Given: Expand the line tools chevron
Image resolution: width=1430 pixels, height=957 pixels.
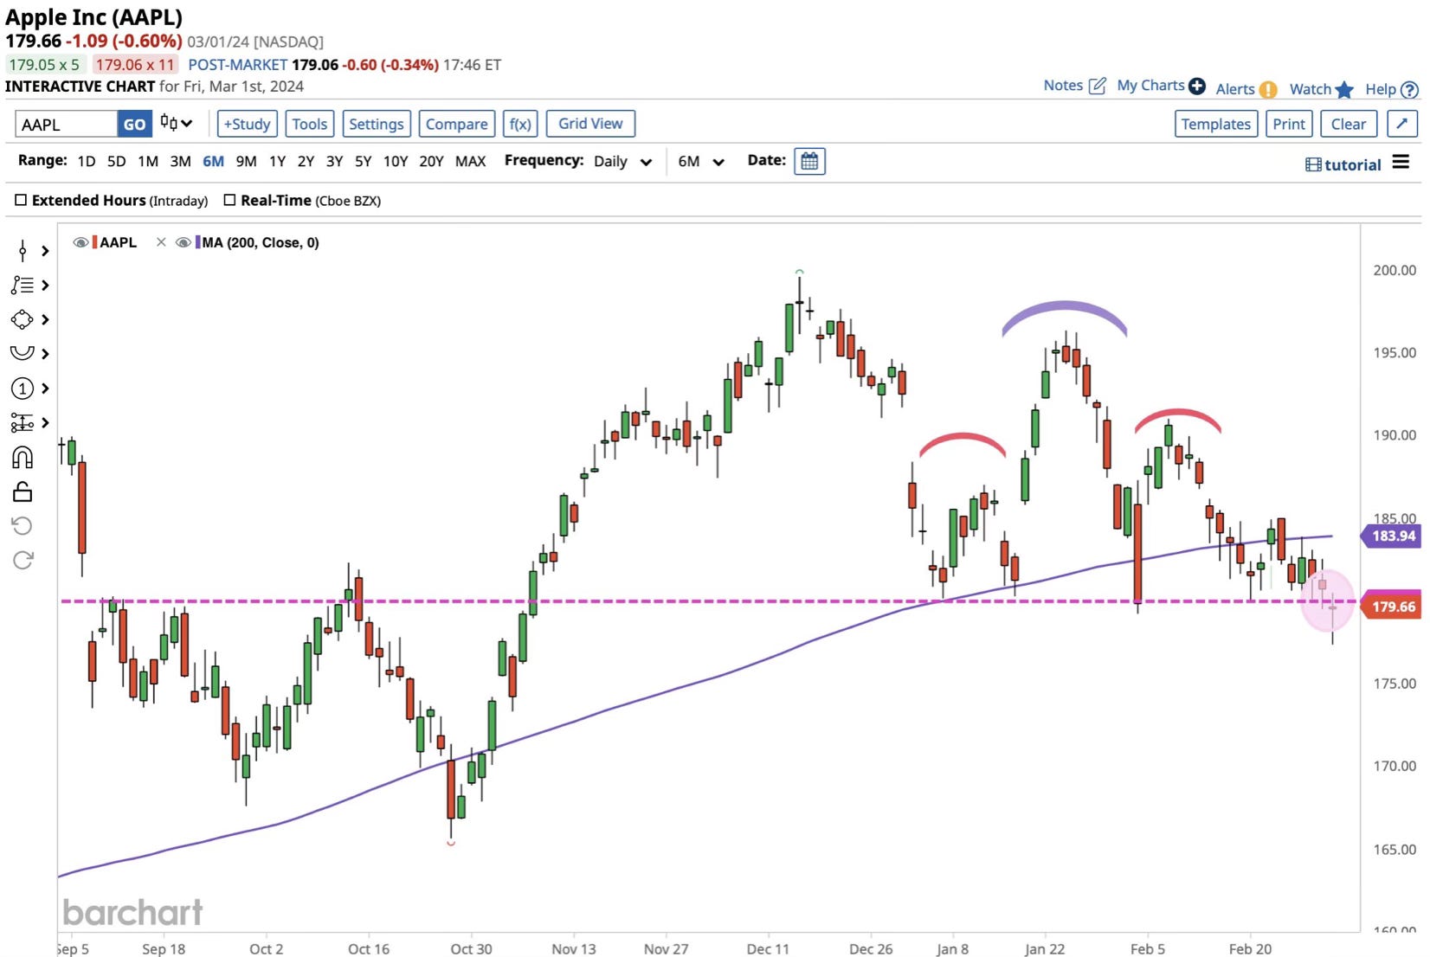Looking at the screenshot, I should tap(45, 251).
